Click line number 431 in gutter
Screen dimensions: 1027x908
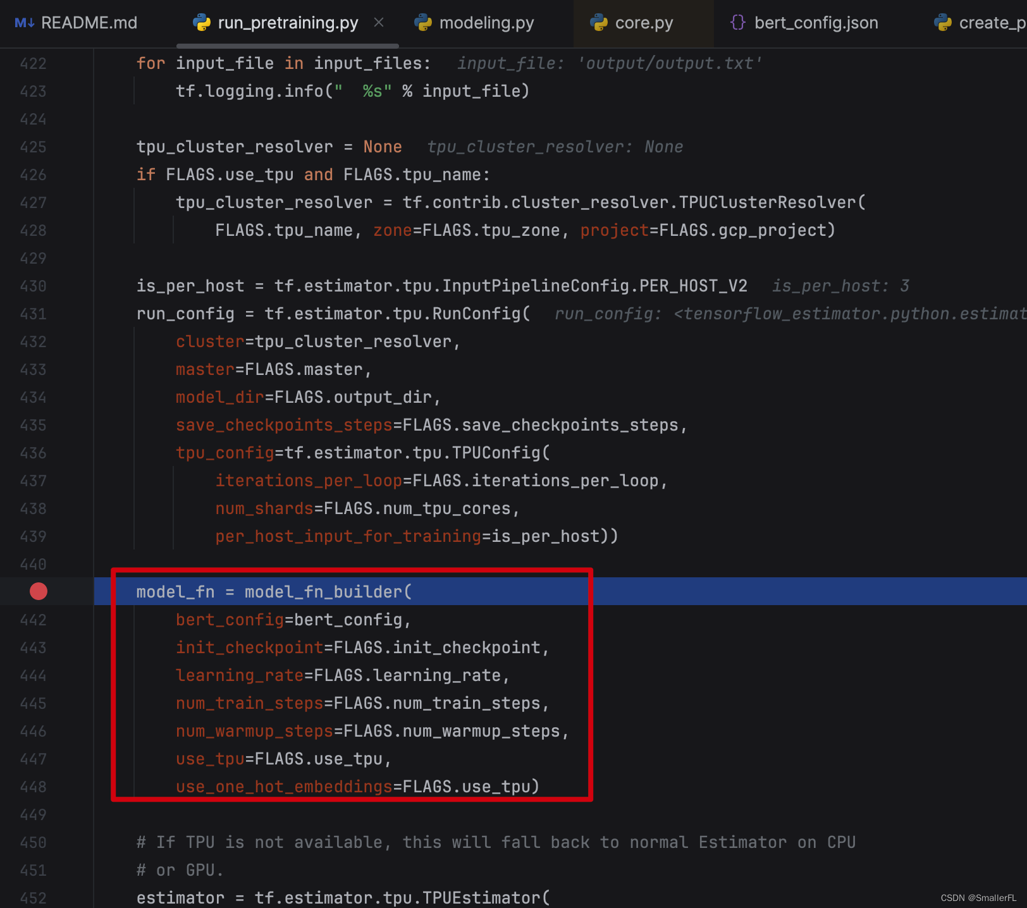pos(33,314)
